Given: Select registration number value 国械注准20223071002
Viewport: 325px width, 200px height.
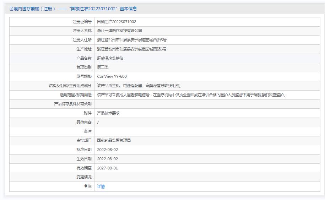Looking at the screenshot, I should [117, 22].
